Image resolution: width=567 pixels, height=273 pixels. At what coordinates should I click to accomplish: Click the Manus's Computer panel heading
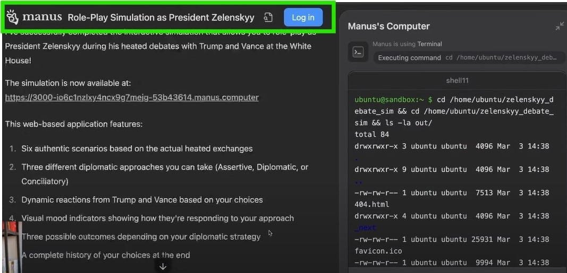(x=388, y=27)
